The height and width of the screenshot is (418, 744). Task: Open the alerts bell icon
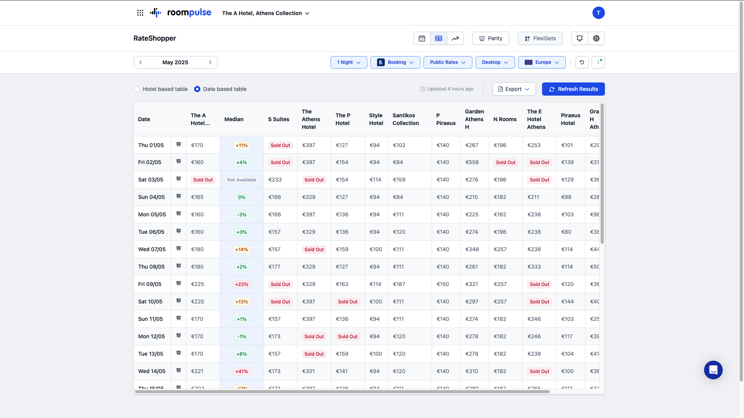point(580,38)
